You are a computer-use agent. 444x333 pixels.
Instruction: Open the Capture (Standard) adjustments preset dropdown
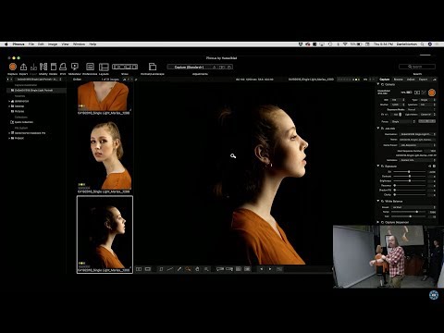[x=189, y=67]
